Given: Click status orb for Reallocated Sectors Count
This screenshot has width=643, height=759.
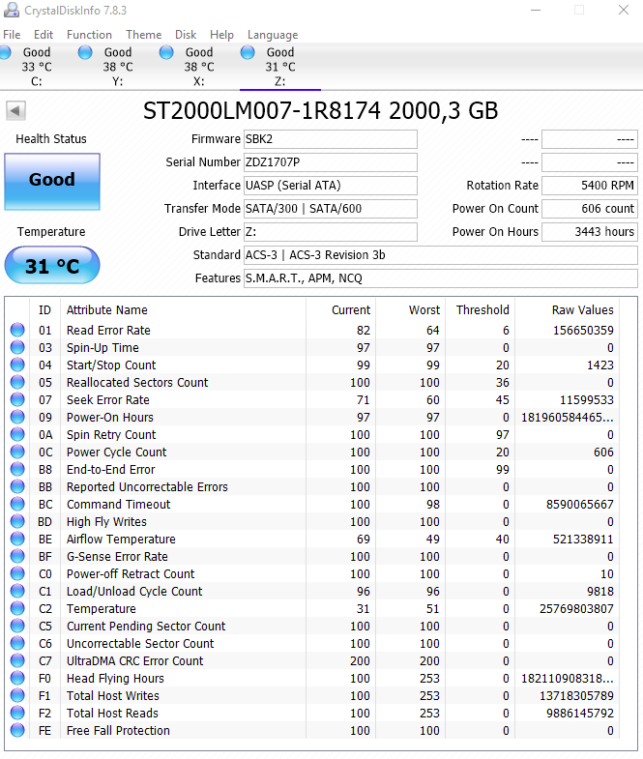Looking at the screenshot, I should [17, 382].
